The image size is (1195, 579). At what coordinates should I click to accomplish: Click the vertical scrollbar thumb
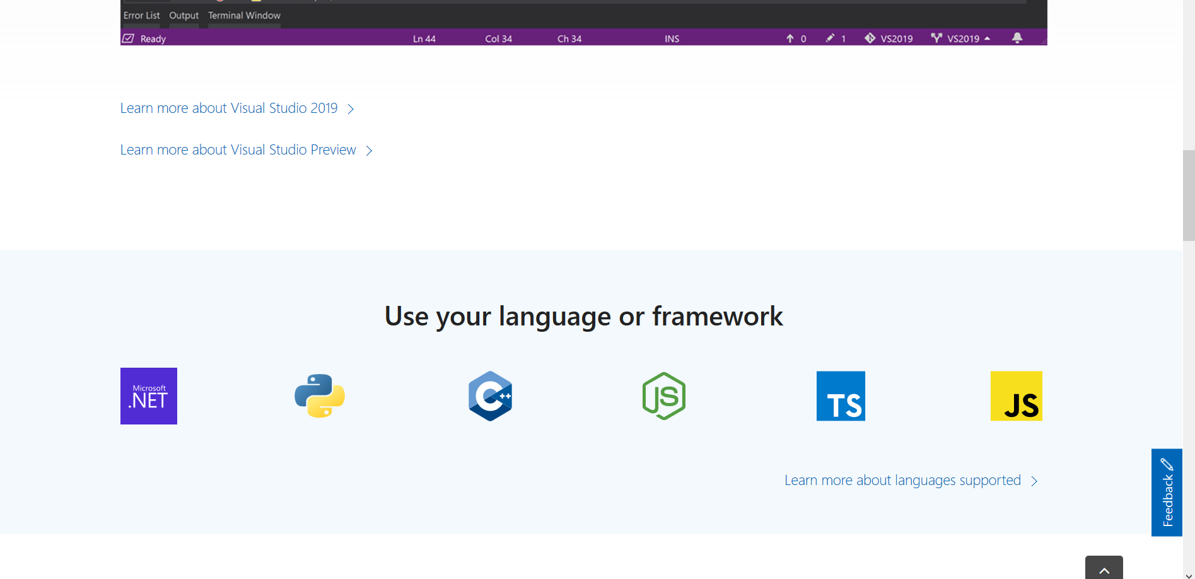point(1189,196)
